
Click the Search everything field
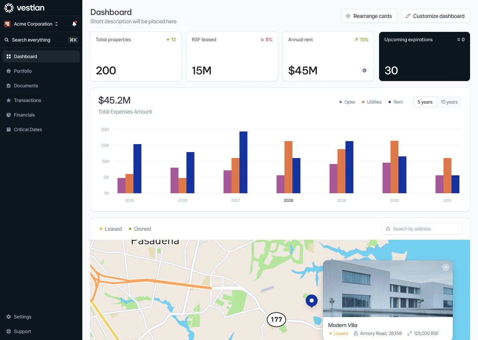pyautogui.click(x=41, y=40)
